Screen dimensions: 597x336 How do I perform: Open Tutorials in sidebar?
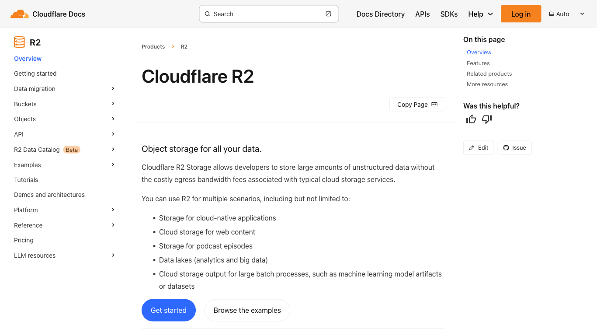click(x=26, y=180)
